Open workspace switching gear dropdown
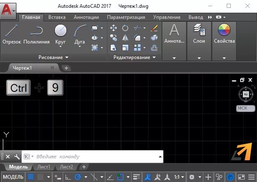The height and width of the screenshot is (182, 257). (x=200, y=177)
